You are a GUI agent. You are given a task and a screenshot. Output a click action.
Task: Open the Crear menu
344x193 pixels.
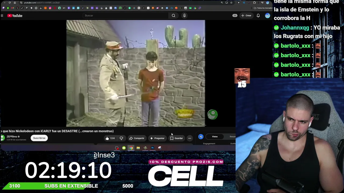246,16
